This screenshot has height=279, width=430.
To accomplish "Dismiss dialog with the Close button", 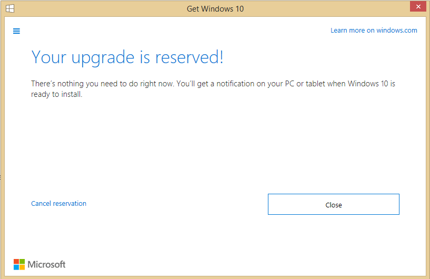I will (334, 204).
